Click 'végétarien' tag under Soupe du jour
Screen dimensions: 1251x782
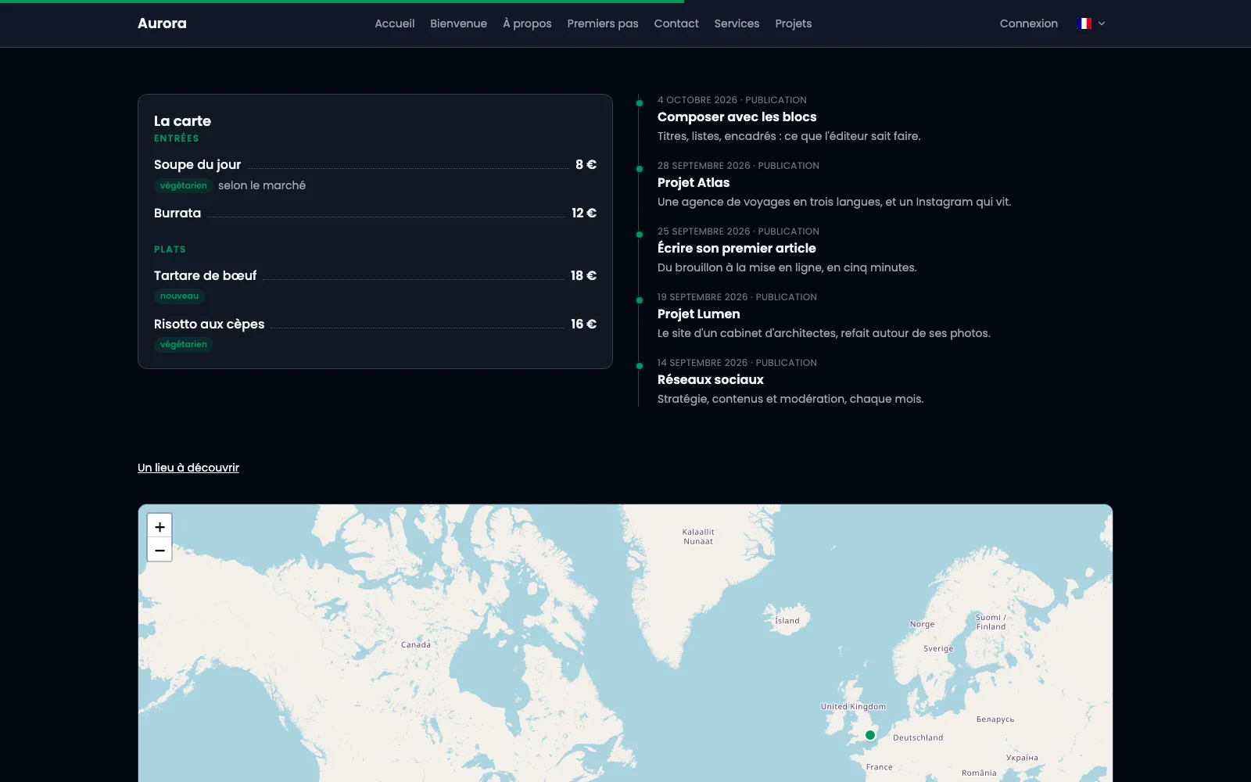click(183, 185)
